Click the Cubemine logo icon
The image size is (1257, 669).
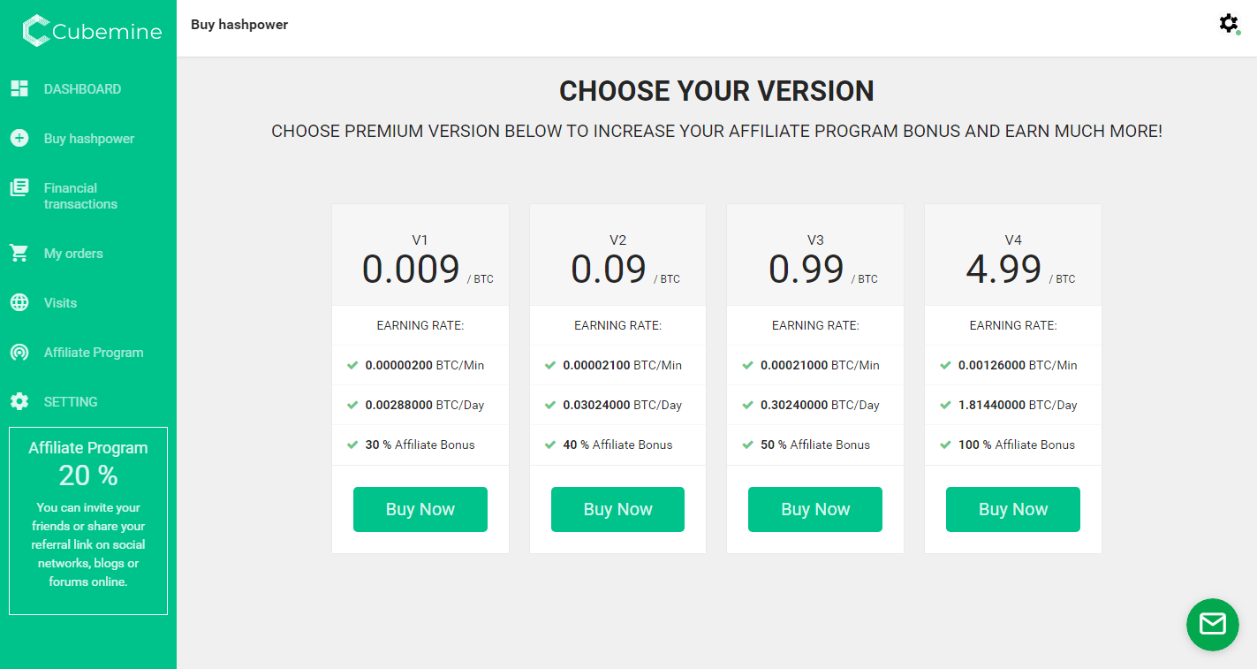[x=36, y=31]
